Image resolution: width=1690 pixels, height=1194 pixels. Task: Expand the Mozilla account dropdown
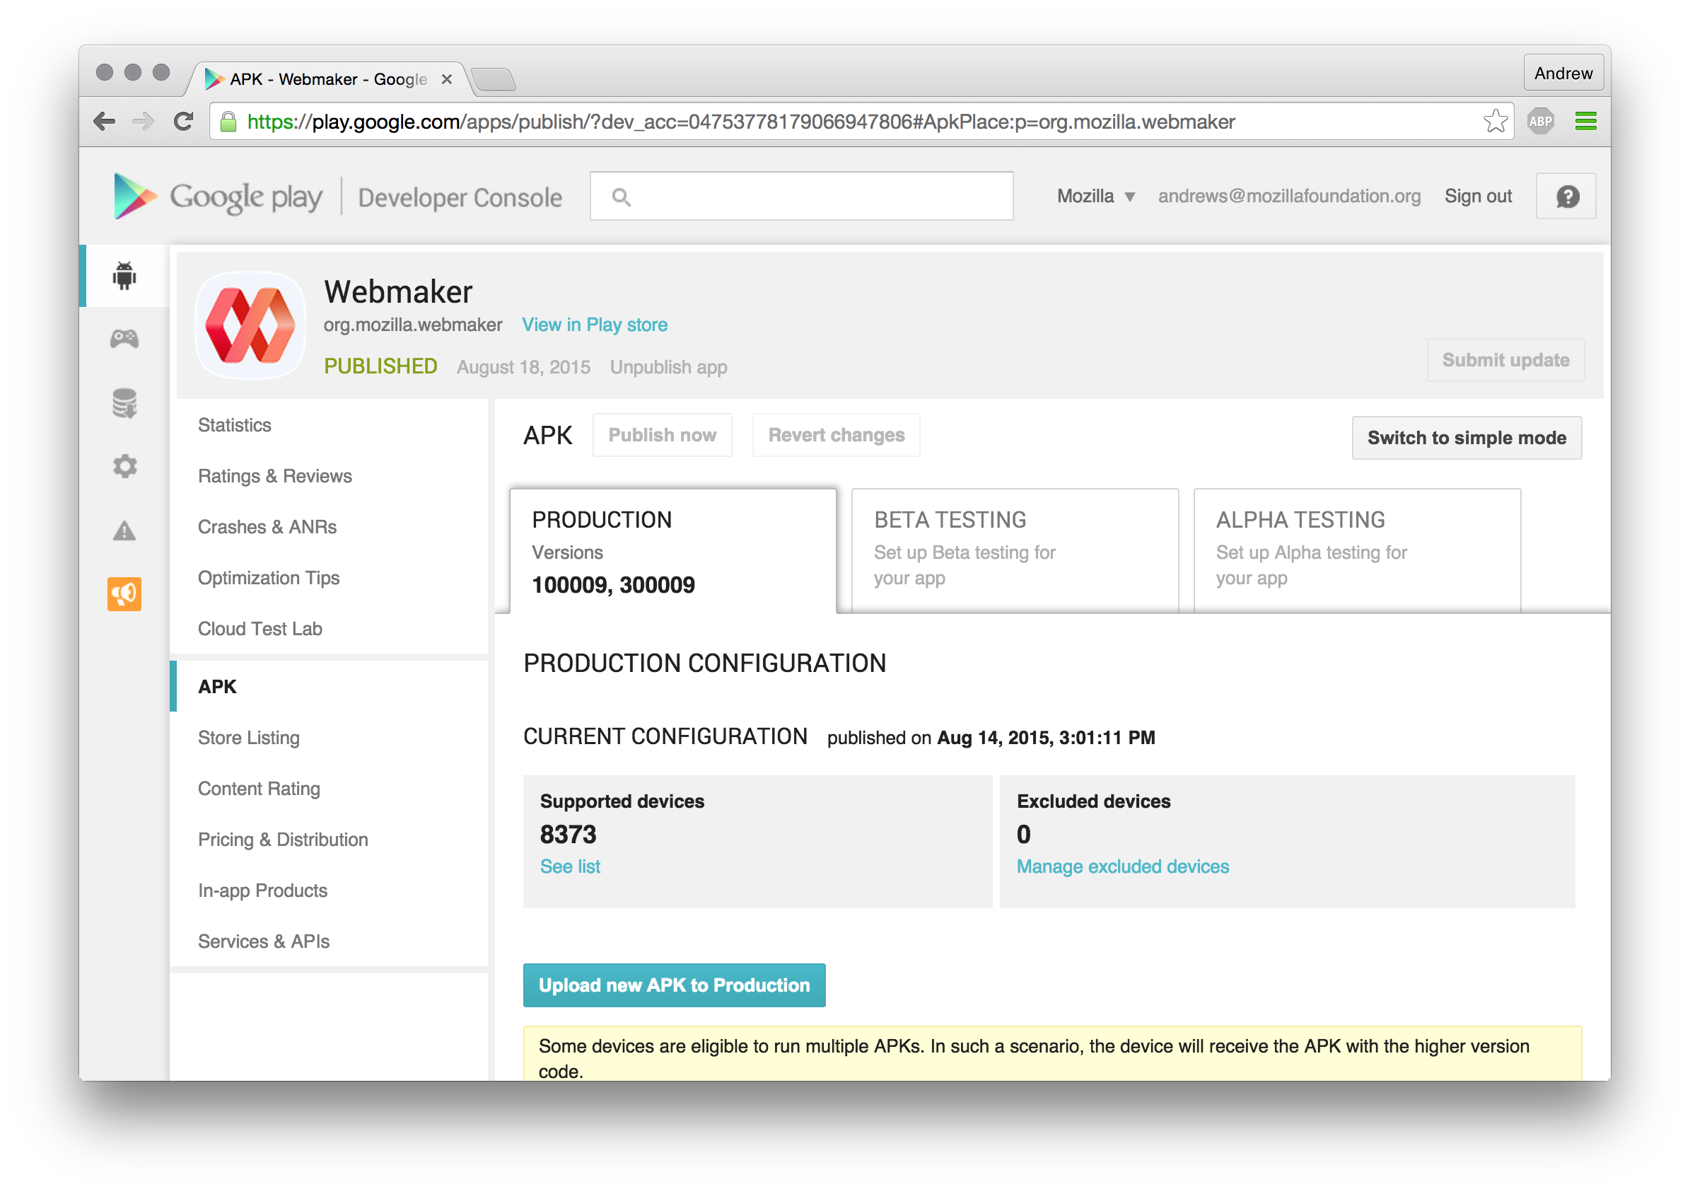(1096, 197)
